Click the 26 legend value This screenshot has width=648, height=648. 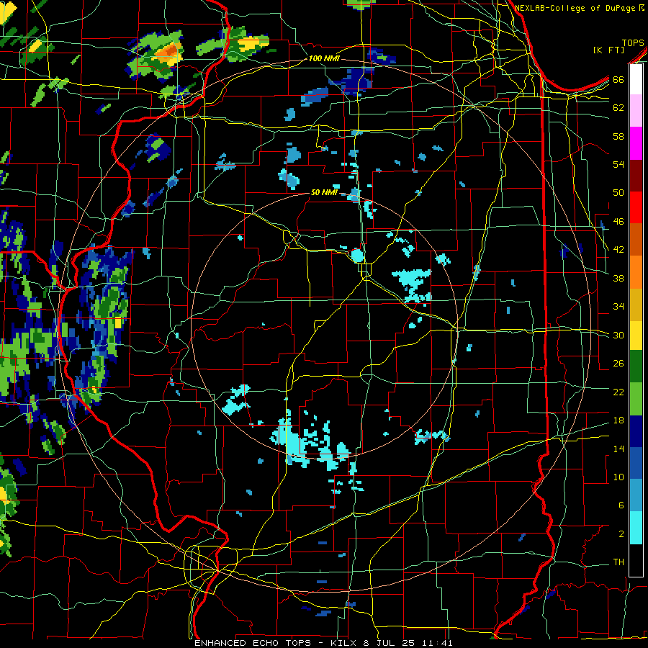click(618, 364)
